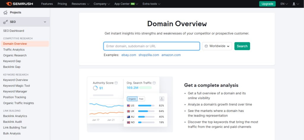Open Backlink Gap in sidebar
The image size is (304, 140).
pyautogui.click(x=12, y=67)
